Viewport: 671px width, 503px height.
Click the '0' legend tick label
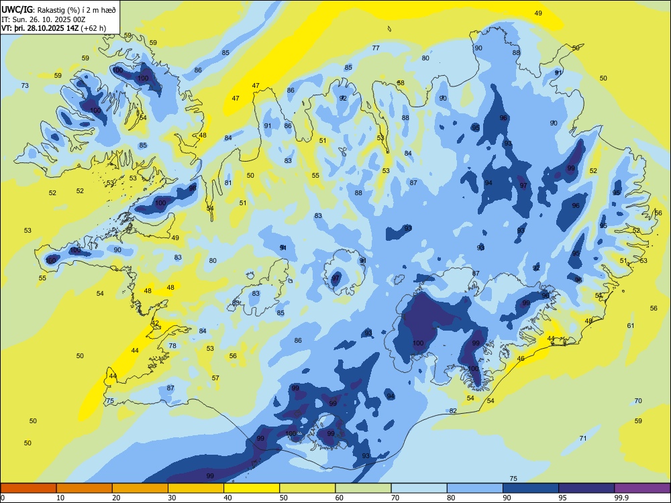[x=3, y=498]
